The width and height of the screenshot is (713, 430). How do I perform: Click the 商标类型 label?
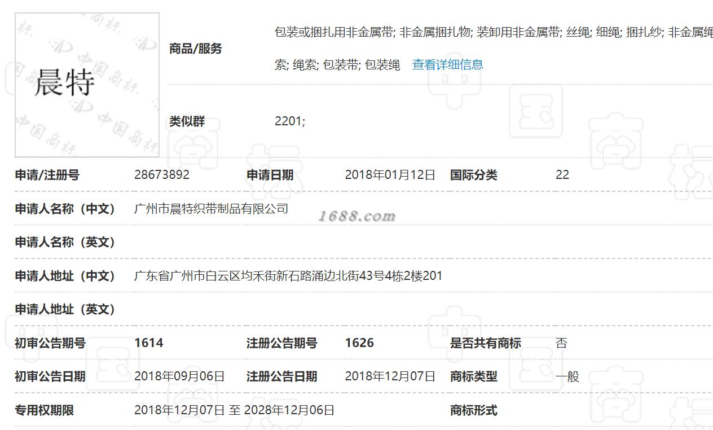point(474,376)
